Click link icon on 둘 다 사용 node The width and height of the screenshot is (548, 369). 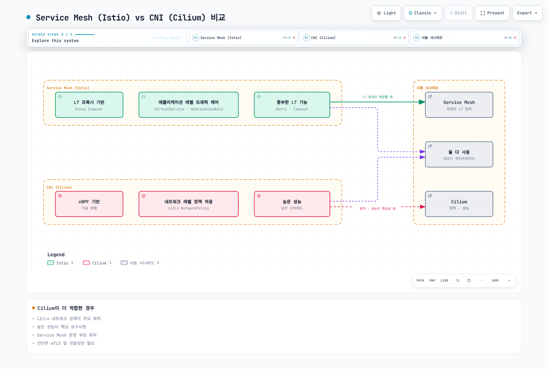pos(430,146)
